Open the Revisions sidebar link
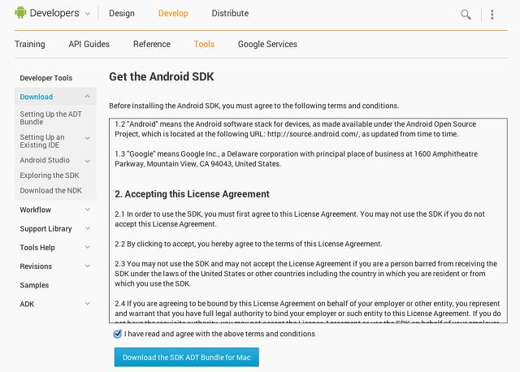 pos(36,266)
